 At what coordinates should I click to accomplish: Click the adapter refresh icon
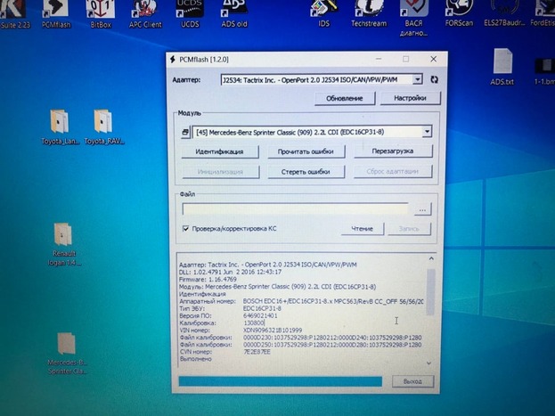coord(434,79)
